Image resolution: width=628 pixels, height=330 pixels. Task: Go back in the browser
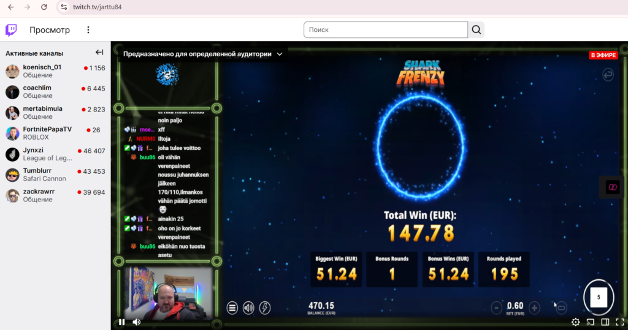pos(11,7)
